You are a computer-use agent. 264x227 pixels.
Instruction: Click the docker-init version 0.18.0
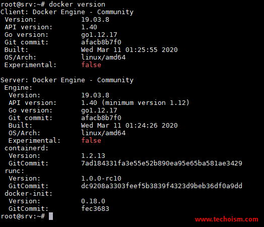[x=93, y=201]
